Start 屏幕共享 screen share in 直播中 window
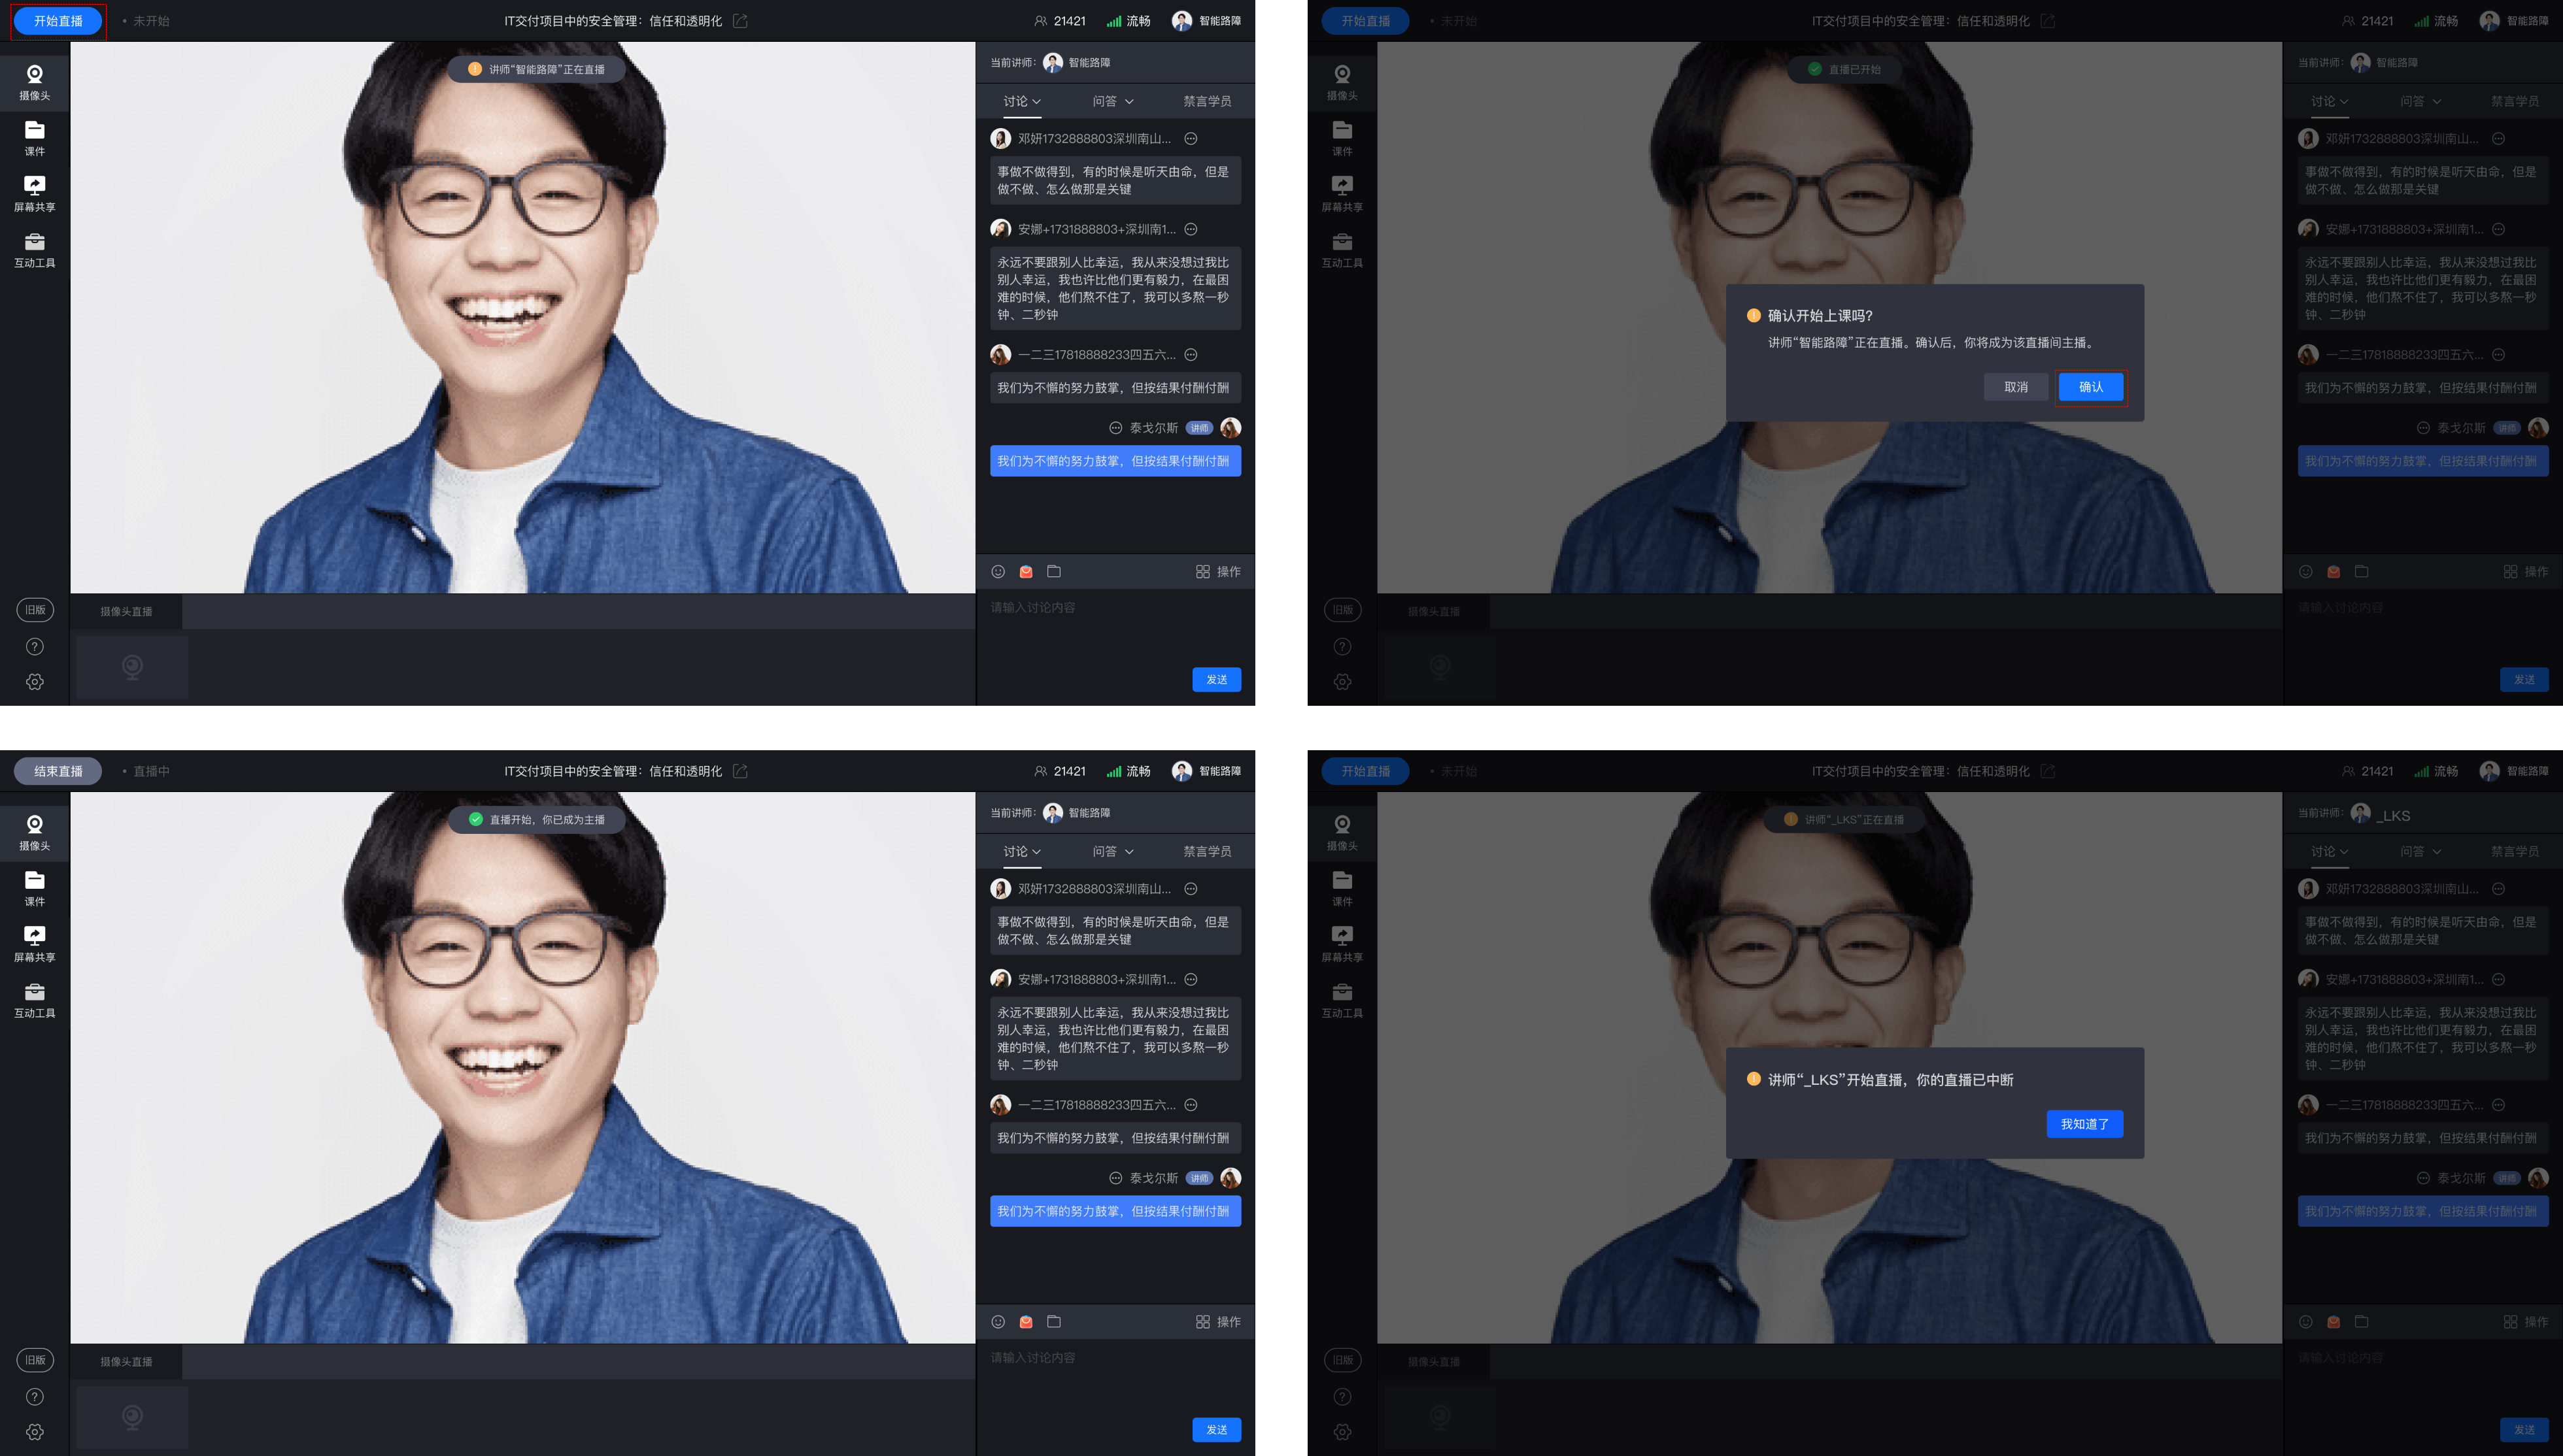 (x=34, y=944)
